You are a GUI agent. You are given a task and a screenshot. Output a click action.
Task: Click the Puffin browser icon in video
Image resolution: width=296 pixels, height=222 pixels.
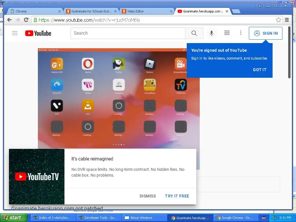coord(119,64)
